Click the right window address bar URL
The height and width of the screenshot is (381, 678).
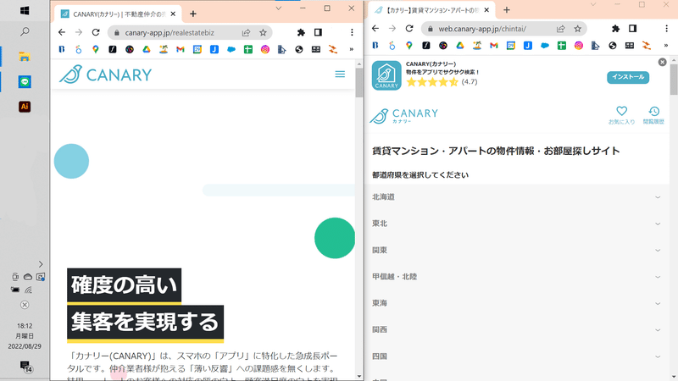482,29
